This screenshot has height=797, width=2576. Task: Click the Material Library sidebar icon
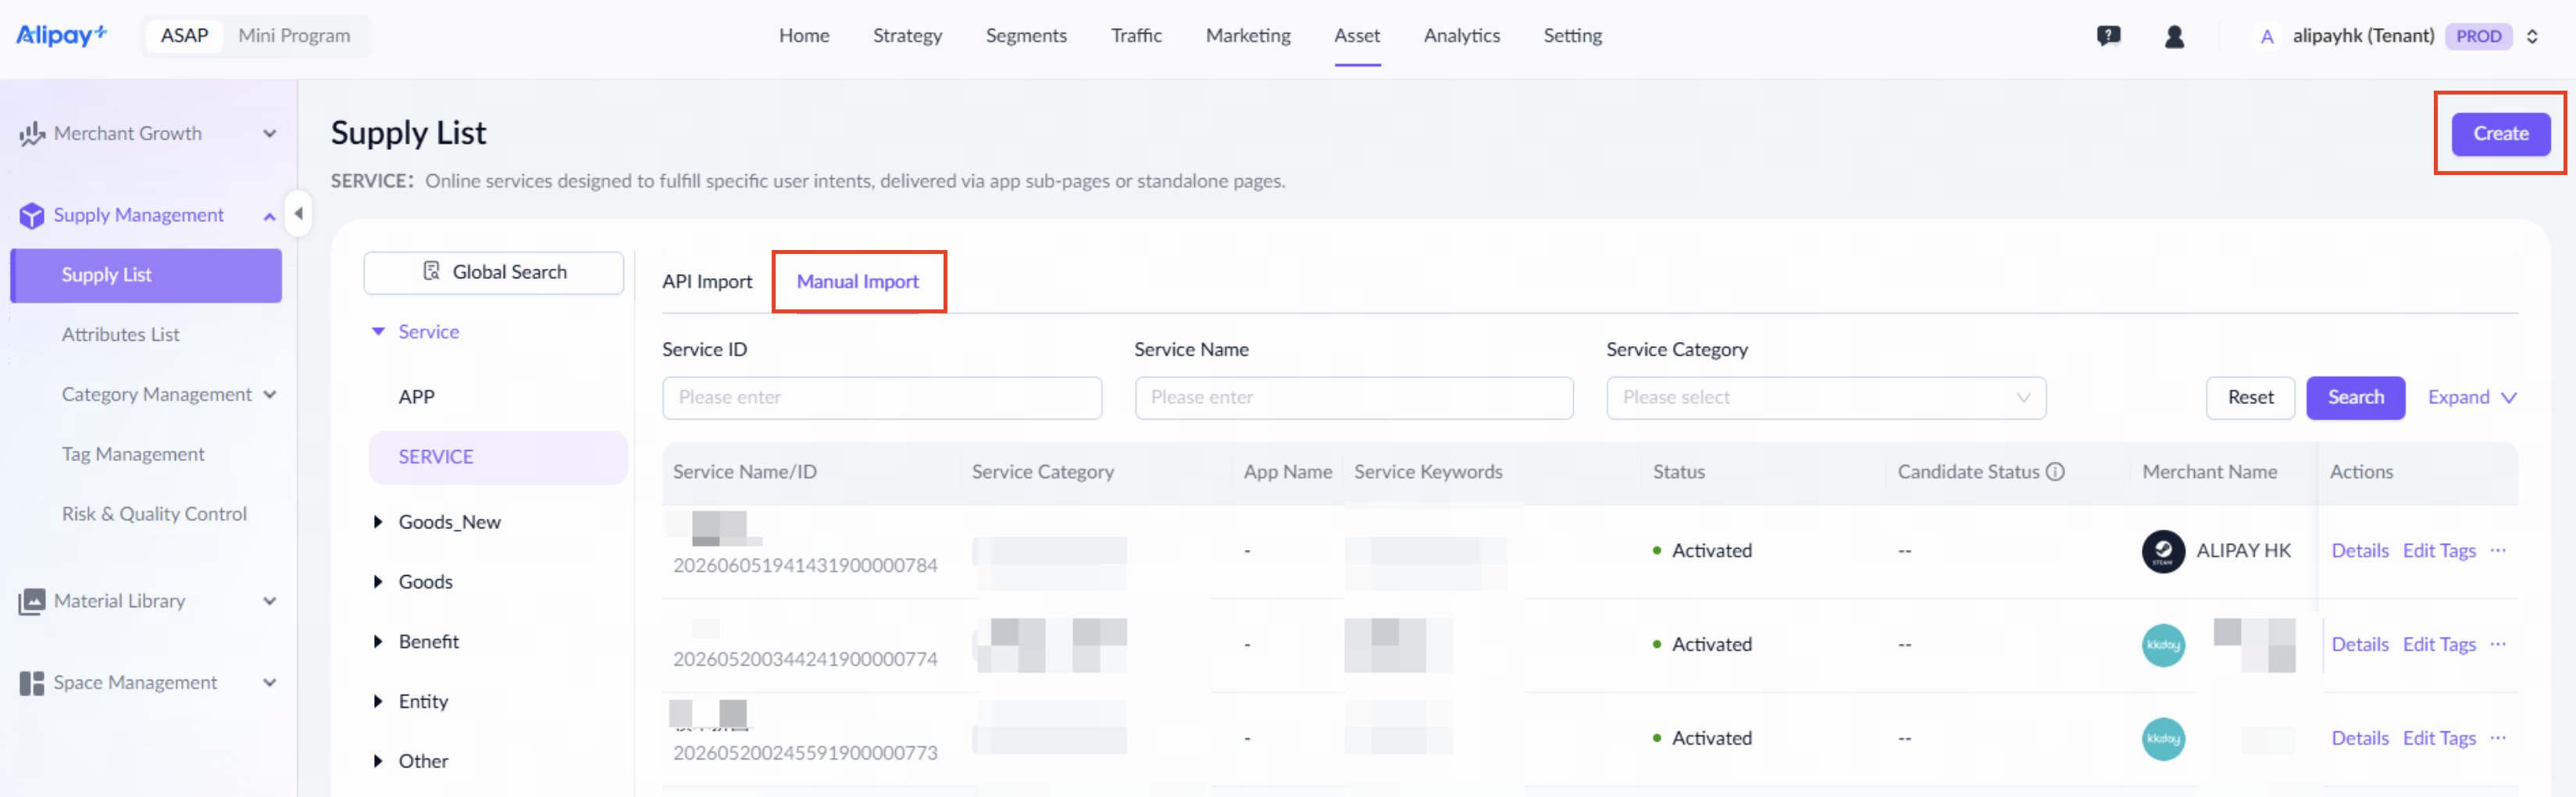[32, 601]
